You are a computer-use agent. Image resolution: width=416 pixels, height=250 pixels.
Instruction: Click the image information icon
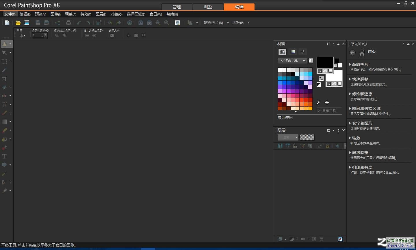130,23
